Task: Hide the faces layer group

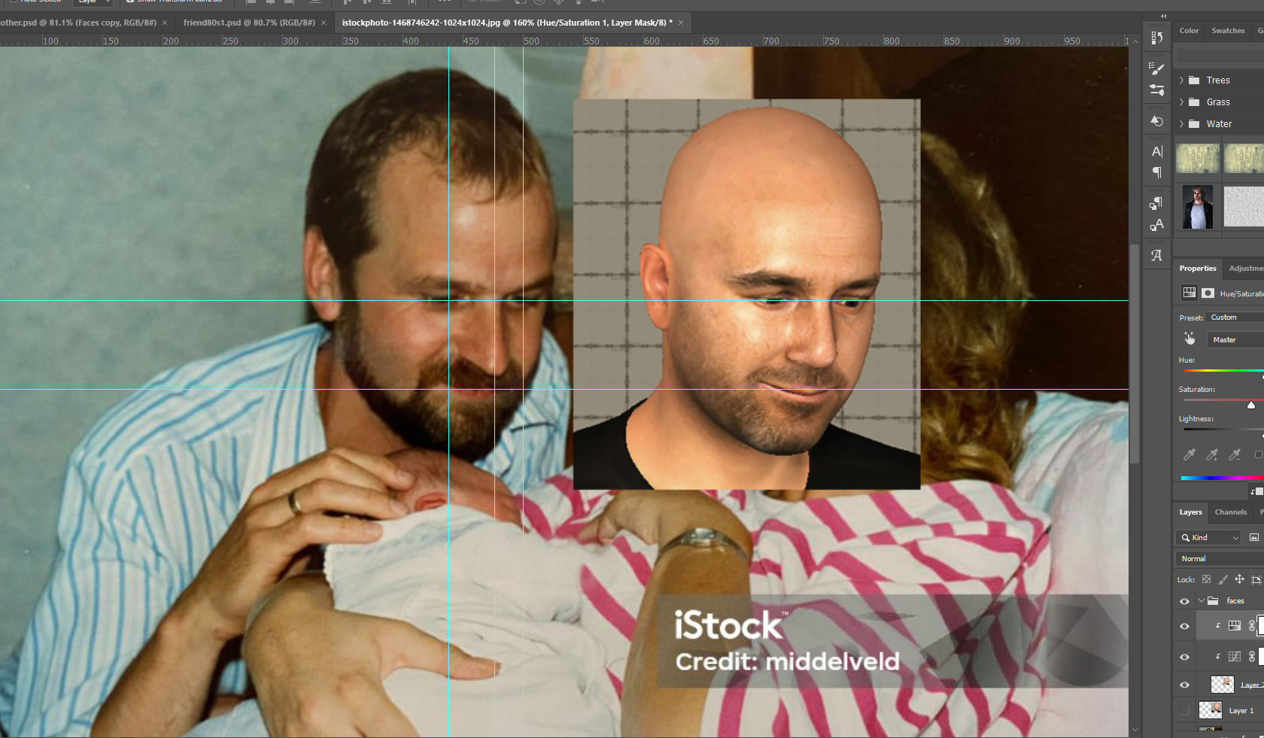Action: click(1184, 600)
